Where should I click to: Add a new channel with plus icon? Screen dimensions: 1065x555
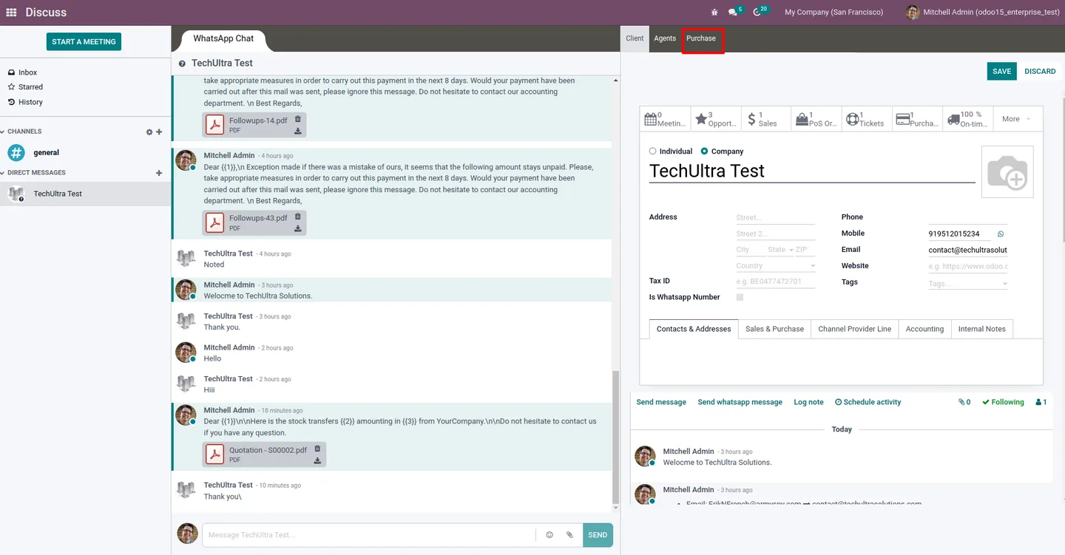[159, 132]
